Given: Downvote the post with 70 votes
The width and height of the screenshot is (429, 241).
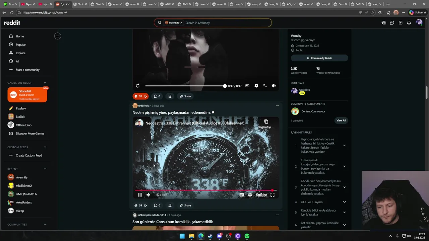Looking at the screenshot, I should [x=145, y=96].
